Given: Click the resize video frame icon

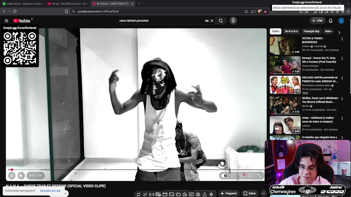Looking at the screenshot, I should tap(171, 195).
